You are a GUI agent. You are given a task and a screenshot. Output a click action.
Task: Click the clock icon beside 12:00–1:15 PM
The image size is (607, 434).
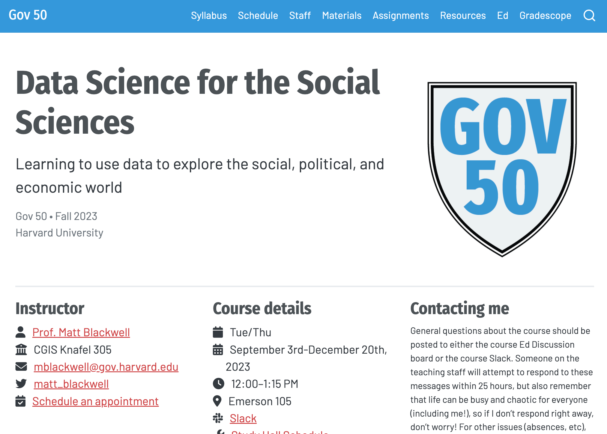pyautogui.click(x=218, y=384)
